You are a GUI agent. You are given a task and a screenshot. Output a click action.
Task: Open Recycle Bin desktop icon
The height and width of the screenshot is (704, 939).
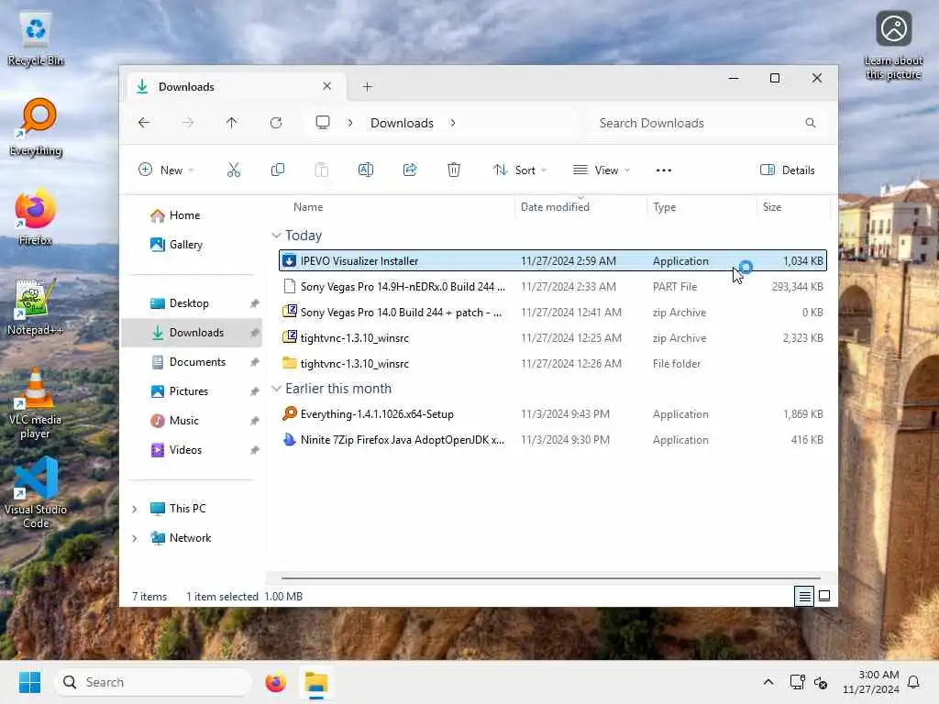pos(36,39)
